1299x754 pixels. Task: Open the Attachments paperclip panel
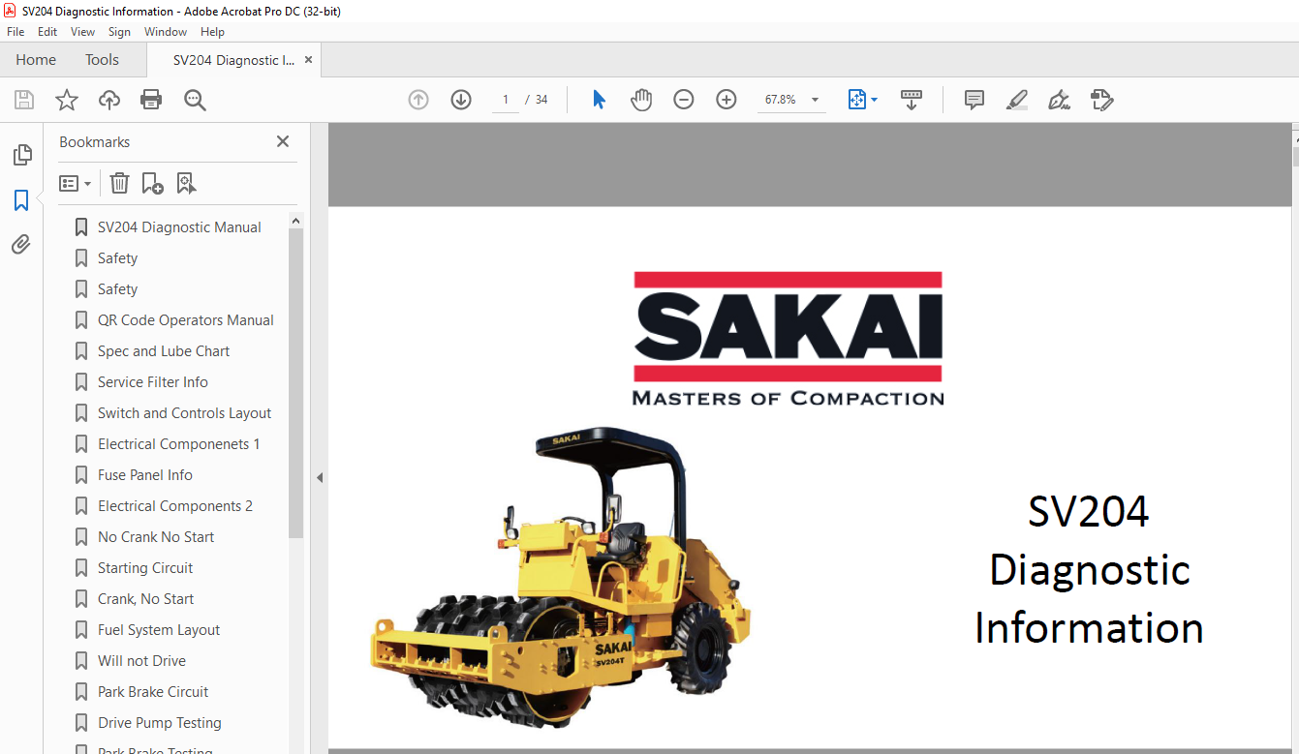coord(21,245)
